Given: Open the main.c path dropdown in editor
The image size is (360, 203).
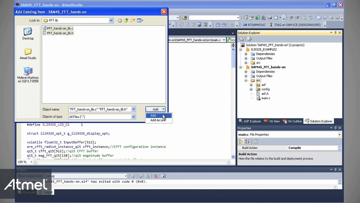Looking at the screenshot, I should tap(224, 40).
